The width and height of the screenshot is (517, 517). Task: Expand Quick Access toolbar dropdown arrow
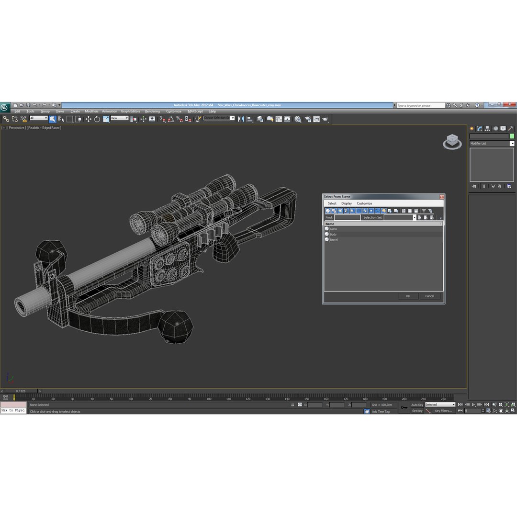pyautogui.click(x=60, y=105)
